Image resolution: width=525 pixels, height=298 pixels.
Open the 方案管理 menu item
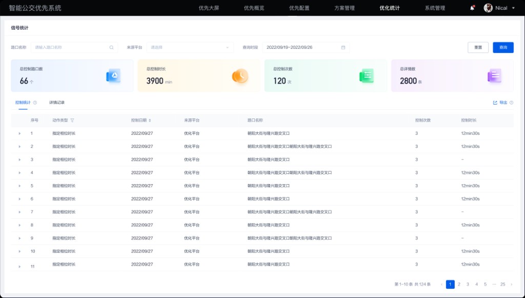pyautogui.click(x=345, y=8)
